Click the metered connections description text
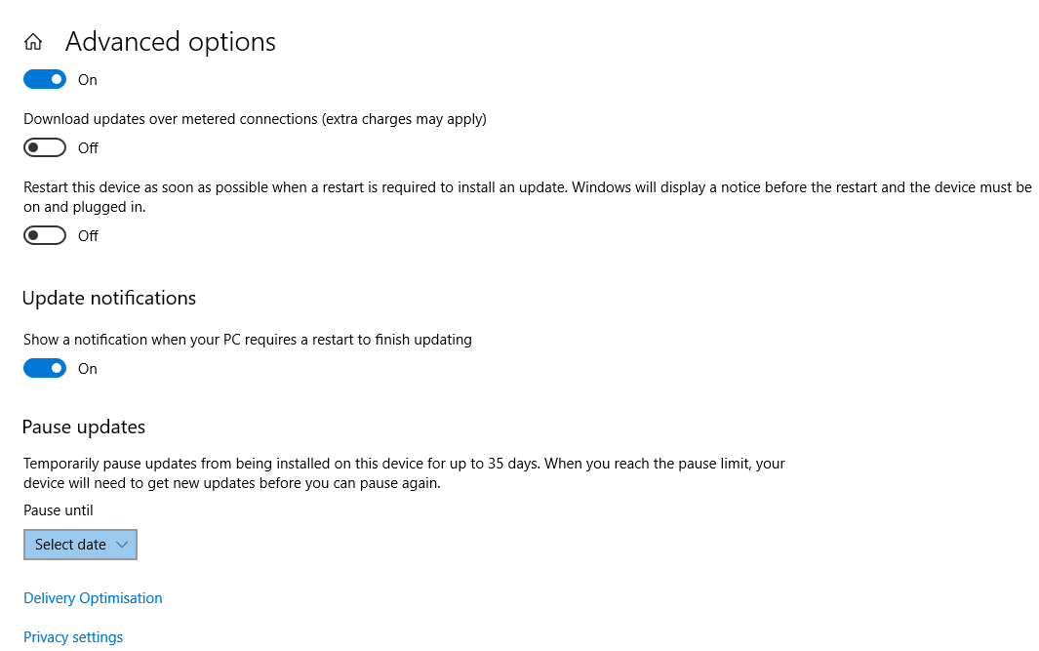This screenshot has height=651, width=1039. pos(255,119)
